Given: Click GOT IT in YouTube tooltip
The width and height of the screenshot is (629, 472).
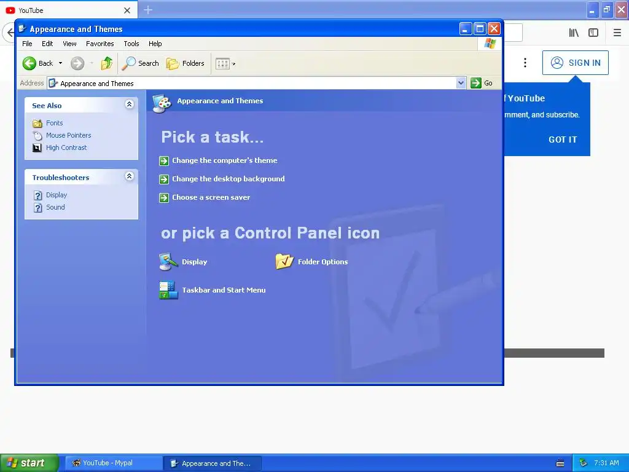Looking at the screenshot, I should [x=563, y=140].
